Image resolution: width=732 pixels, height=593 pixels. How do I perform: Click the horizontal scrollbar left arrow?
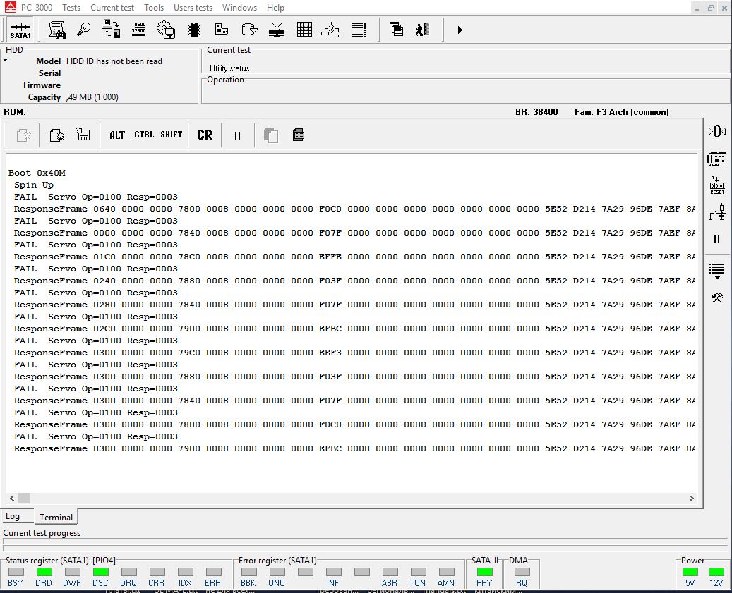[12, 498]
